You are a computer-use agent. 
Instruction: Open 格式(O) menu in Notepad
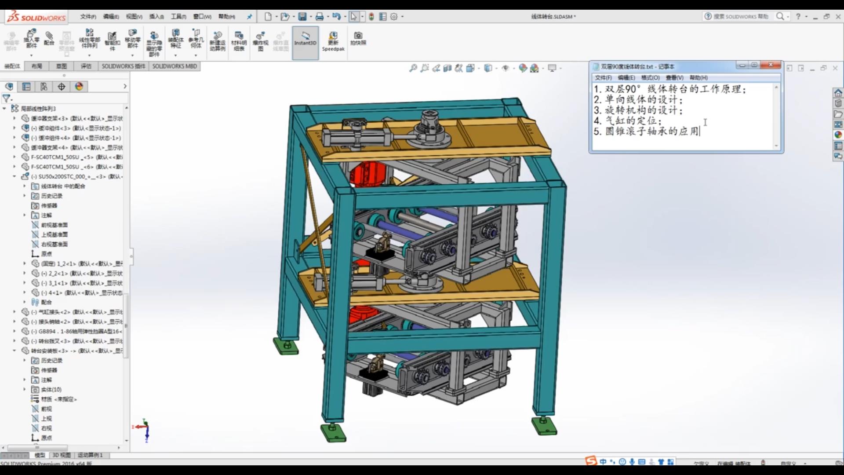[x=650, y=78]
